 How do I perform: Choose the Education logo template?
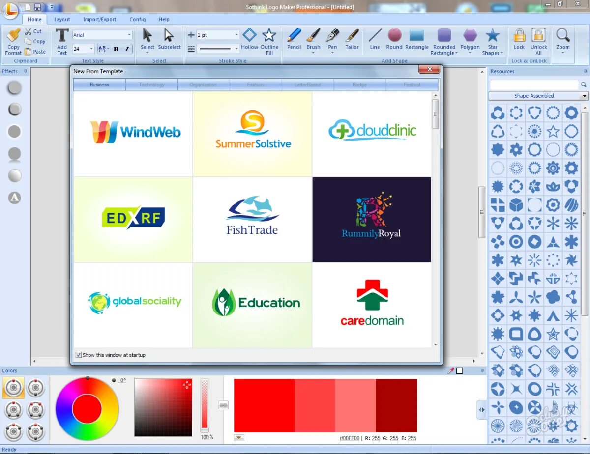click(x=253, y=305)
